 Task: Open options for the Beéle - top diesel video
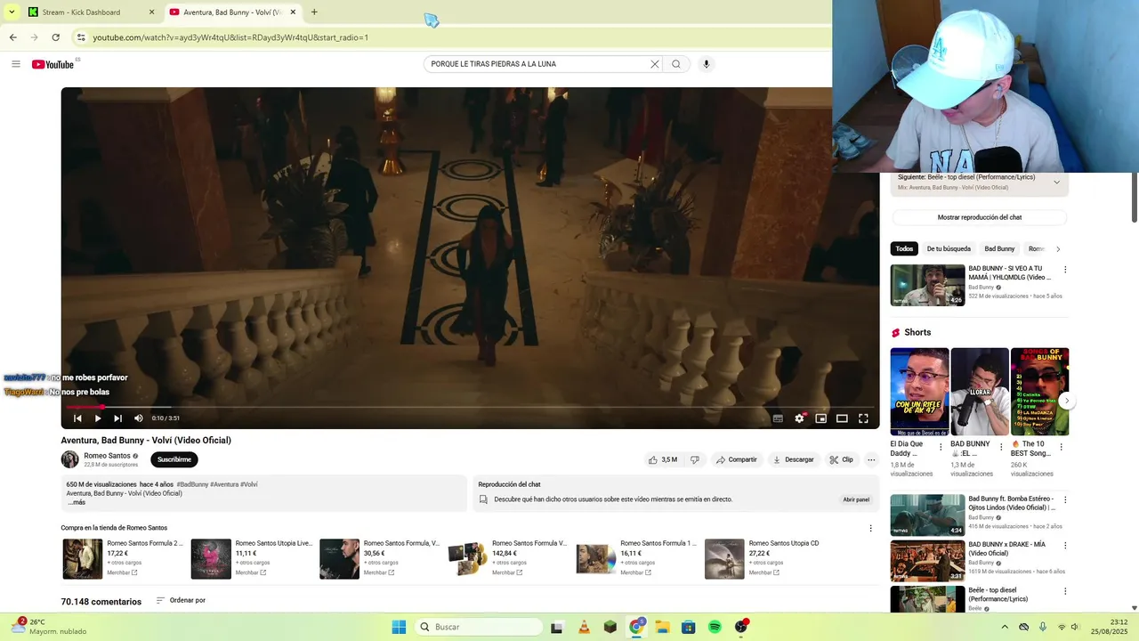[1065, 591]
